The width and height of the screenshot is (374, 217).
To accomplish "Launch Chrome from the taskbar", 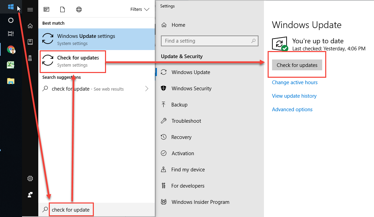I will pyautogui.click(x=11, y=50).
